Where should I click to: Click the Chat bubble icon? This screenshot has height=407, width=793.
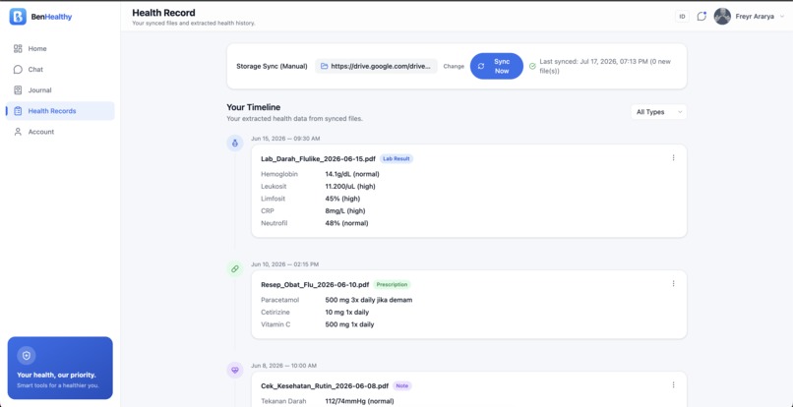pos(18,69)
